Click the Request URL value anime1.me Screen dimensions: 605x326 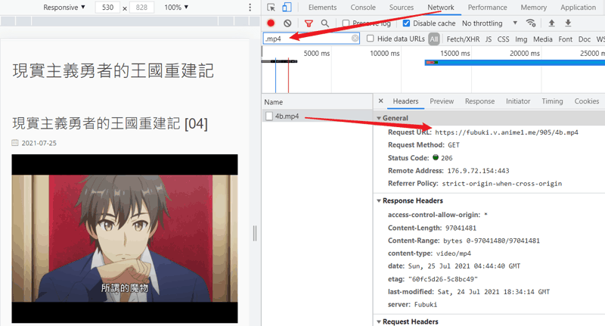pyautogui.click(x=507, y=132)
